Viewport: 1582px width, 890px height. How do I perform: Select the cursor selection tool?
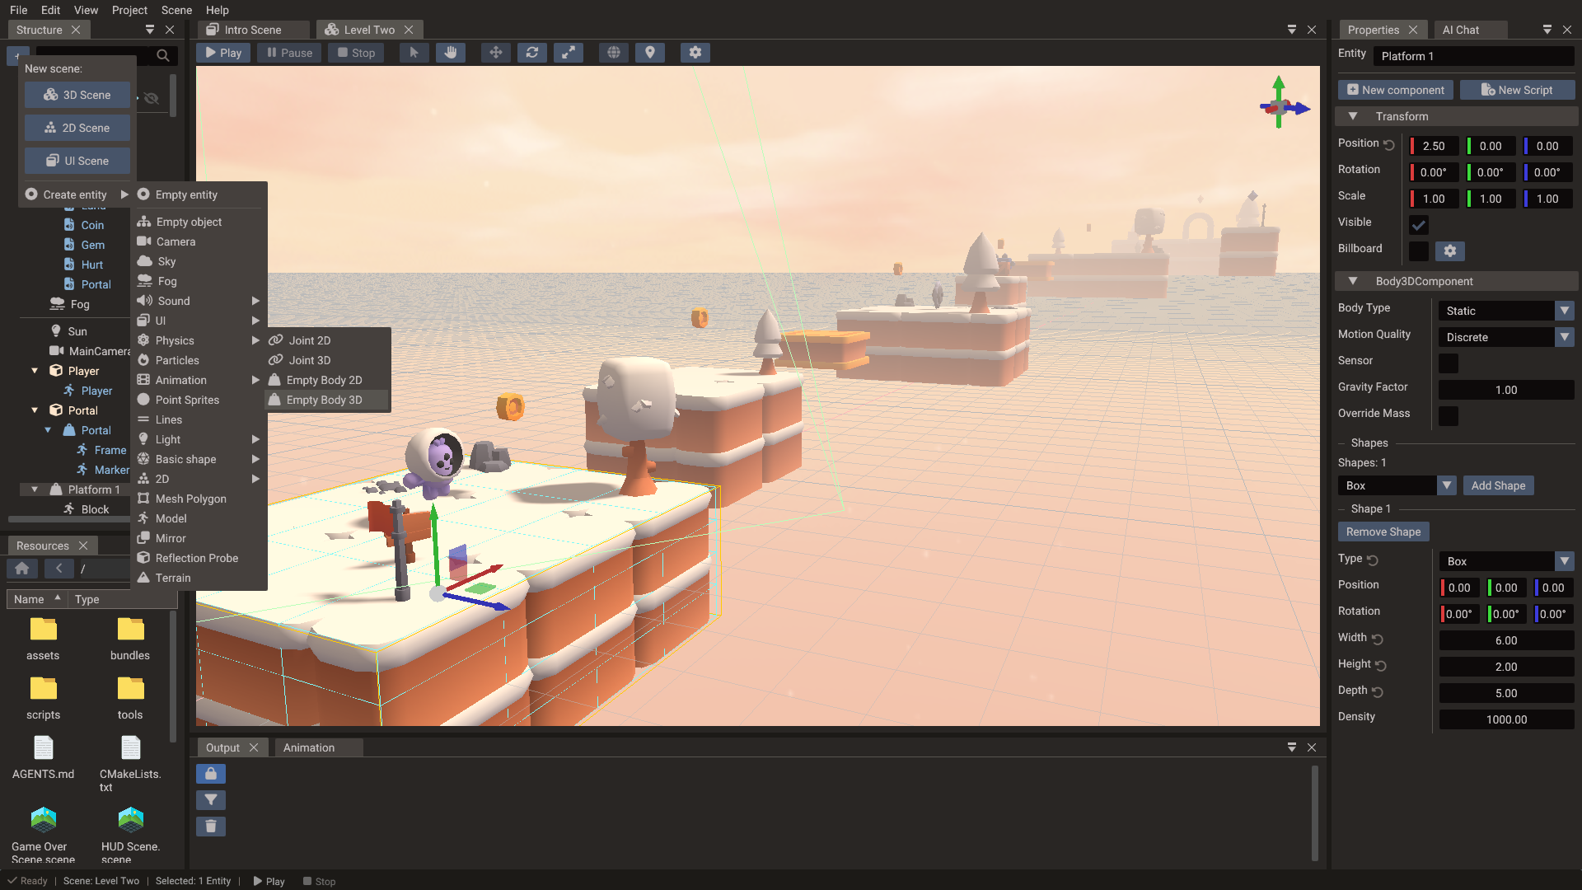(414, 53)
